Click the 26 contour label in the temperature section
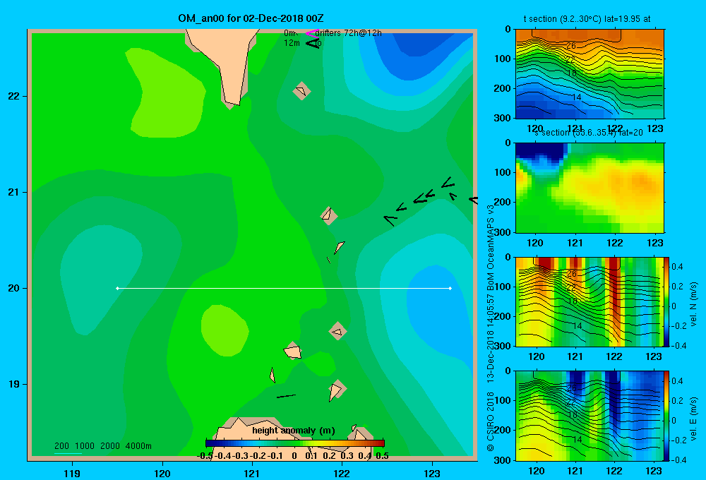Screen dimensions: 706x480 (571, 45)
